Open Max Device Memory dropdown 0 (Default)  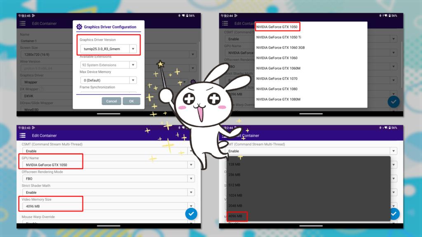(108, 80)
